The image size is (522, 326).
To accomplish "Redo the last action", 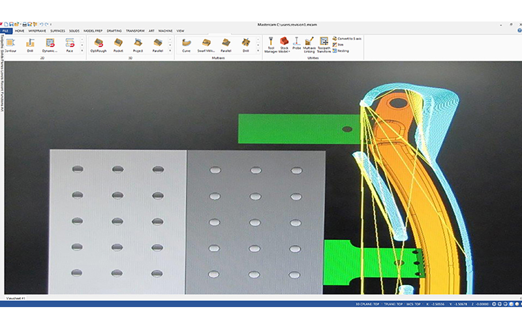I will click(x=46, y=24).
